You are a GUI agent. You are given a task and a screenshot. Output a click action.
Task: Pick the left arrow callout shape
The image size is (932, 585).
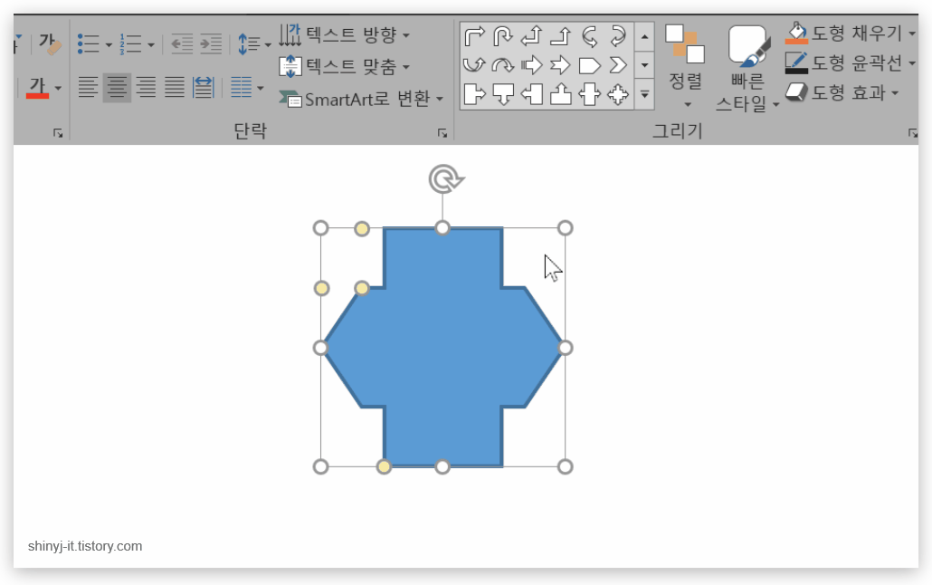(531, 94)
